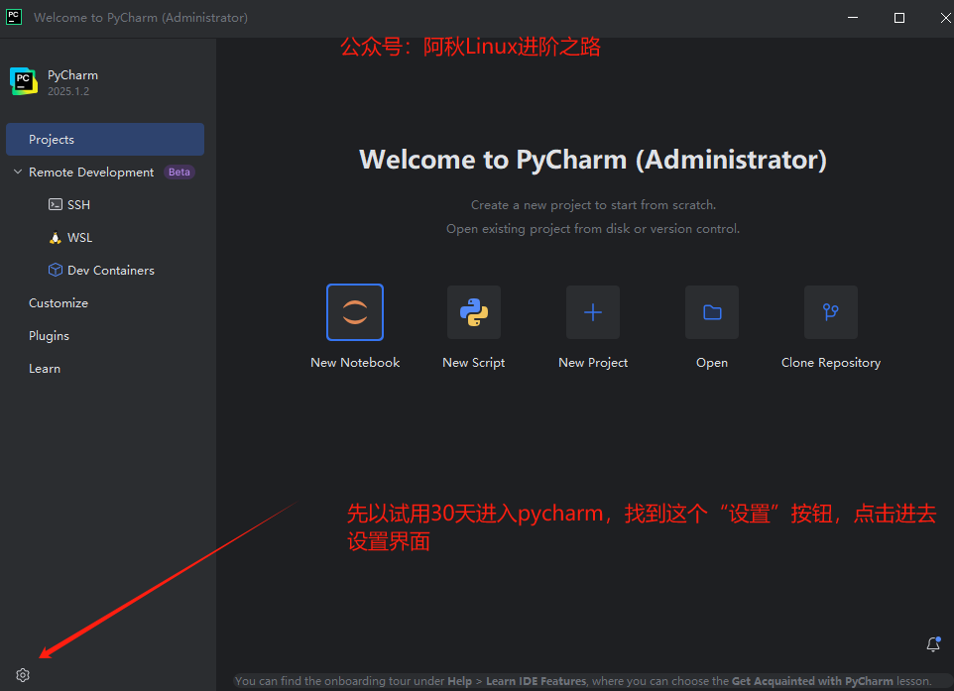This screenshot has height=691, width=954.
Task: Click the Open folder icon
Action: pyautogui.click(x=712, y=312)
